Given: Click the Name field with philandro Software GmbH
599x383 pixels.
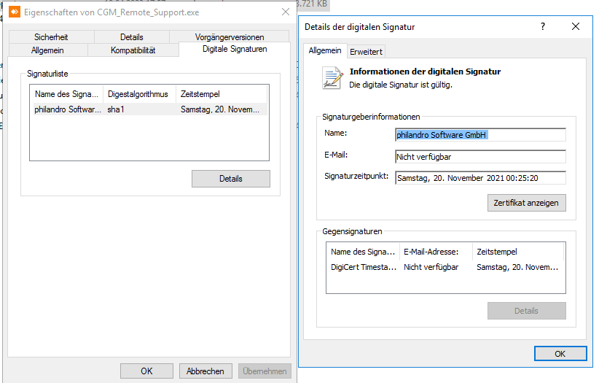Looking at the screenshot, I should pyautogui.click(x=480, y=135).
